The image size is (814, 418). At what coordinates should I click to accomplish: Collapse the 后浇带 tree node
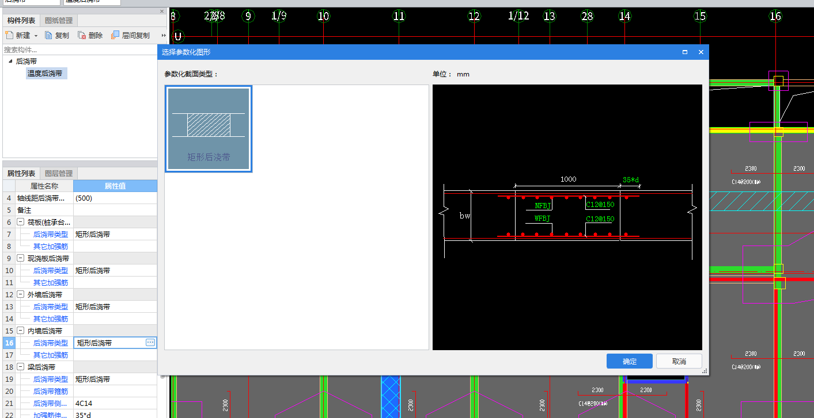click(10, 61)
